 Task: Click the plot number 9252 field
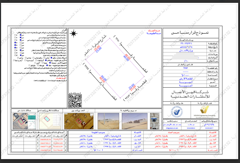point(185,68)
